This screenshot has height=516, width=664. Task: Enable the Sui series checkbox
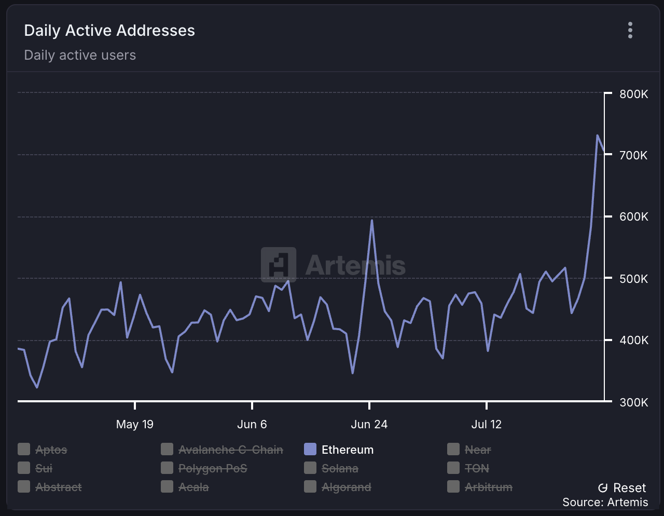click(x=24, y=468)
